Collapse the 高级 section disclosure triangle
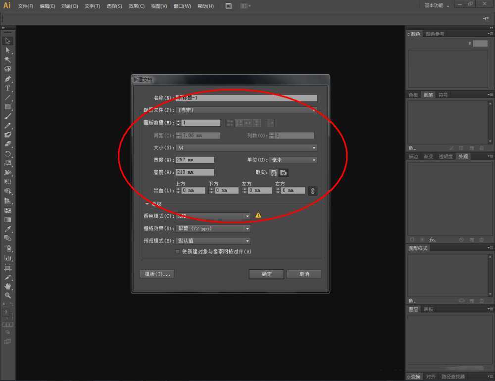495x381 pixels. (147, 203)
